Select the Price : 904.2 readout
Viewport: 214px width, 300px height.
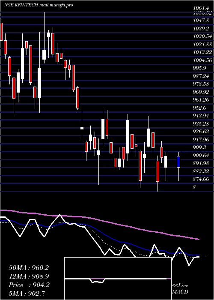pos(29,285)
